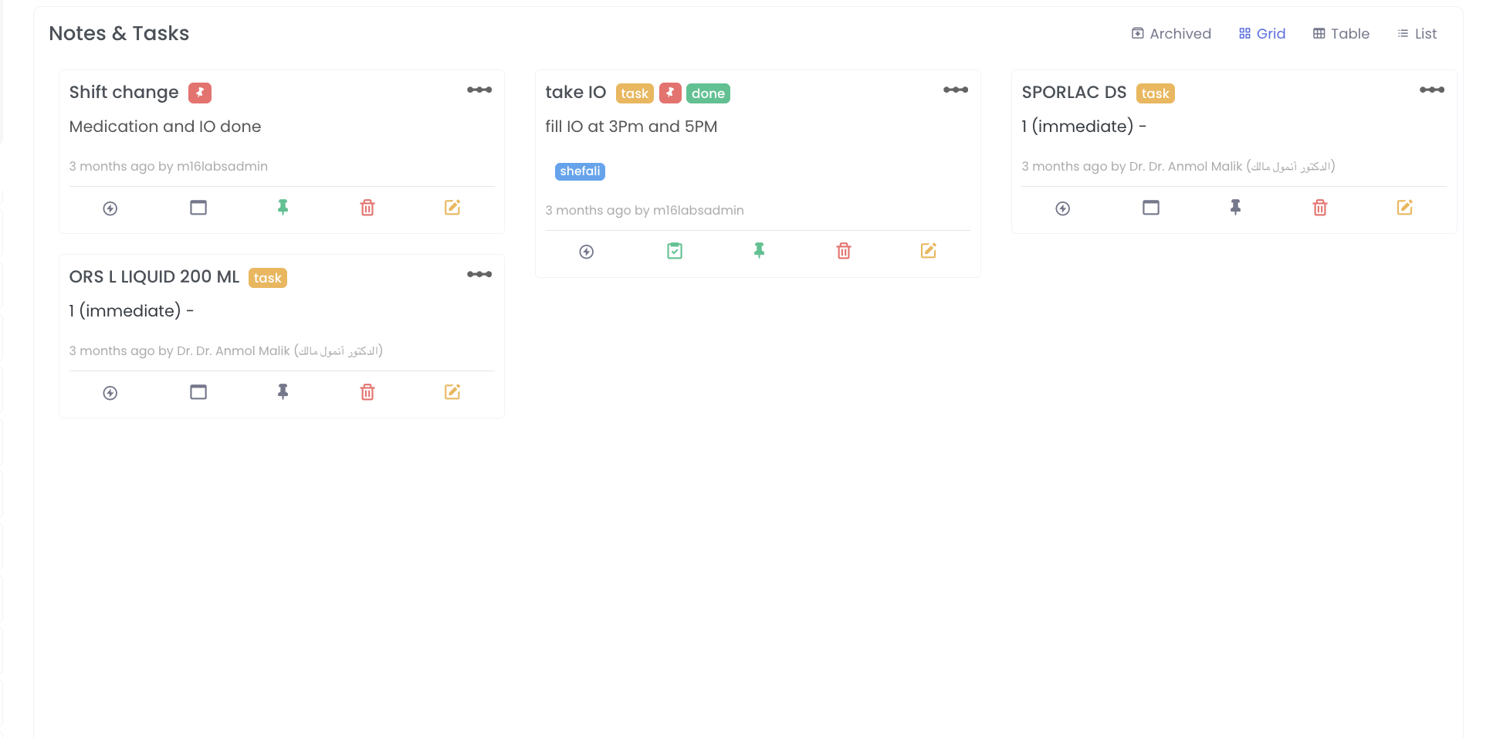Expand more options on SPORLAC DS card
1493x738 pixels.
coord(1432,90)
